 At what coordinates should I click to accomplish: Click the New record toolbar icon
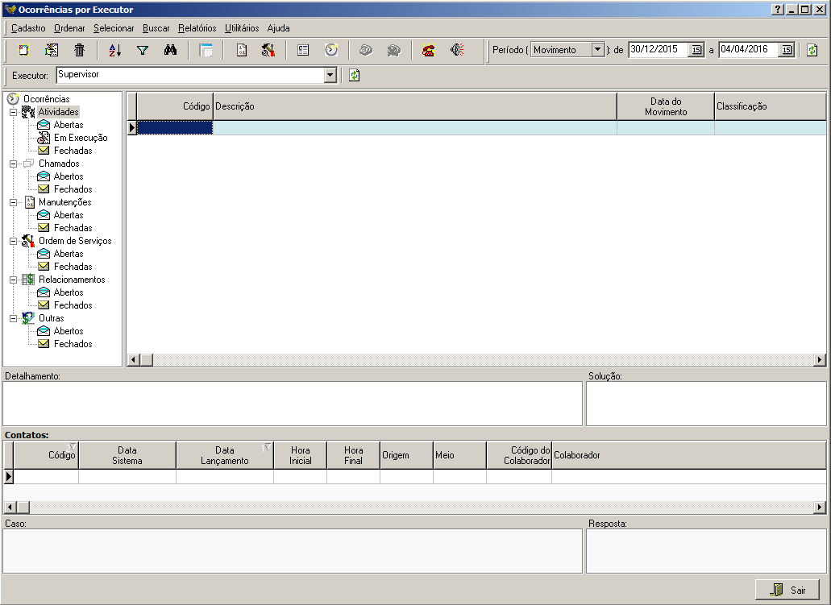(23, 50)
